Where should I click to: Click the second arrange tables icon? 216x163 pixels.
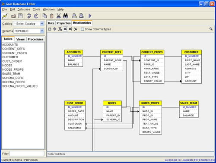[x=70, y=29]
